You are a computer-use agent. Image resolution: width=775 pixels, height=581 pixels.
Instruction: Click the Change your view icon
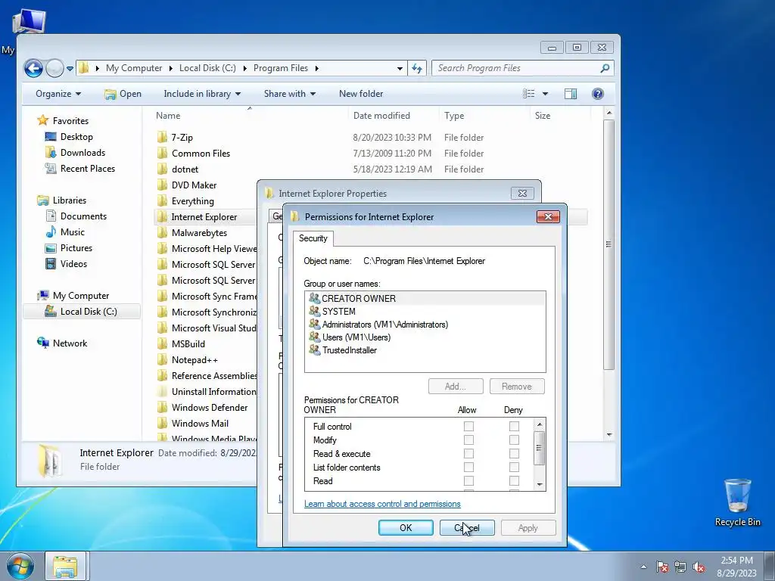click(529, 94)
